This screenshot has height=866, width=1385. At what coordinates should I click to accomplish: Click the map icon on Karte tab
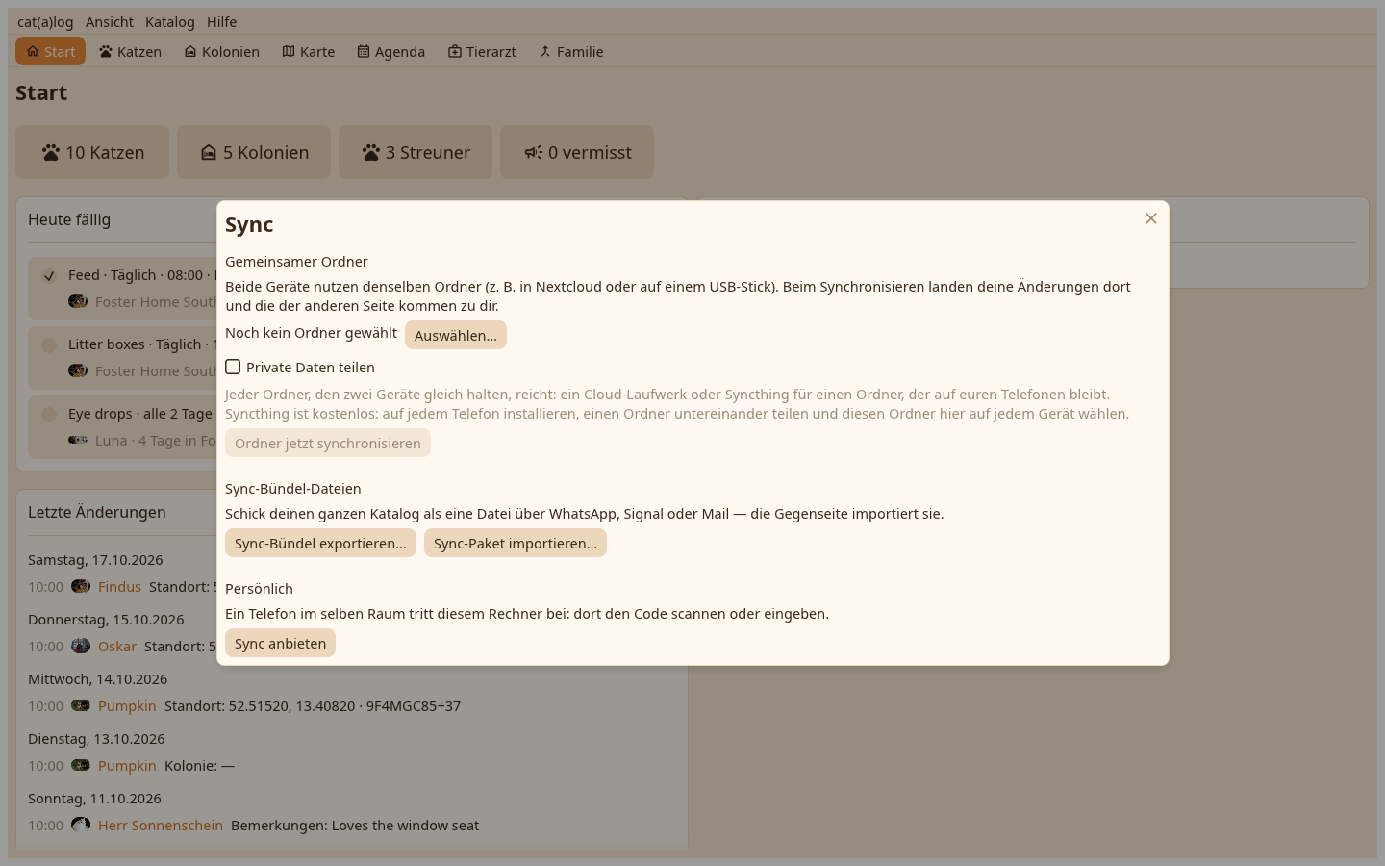tap(289, 51)
